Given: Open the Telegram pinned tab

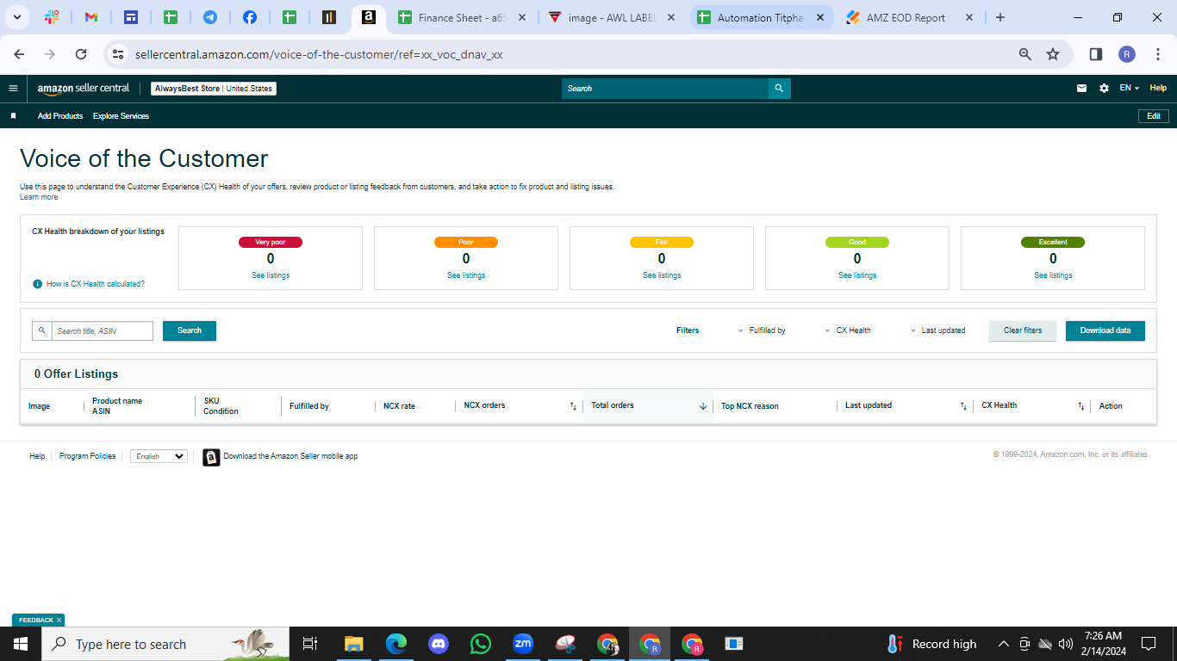Looking at the screenshot, I should pyautogui.click(x=209, y=17).
